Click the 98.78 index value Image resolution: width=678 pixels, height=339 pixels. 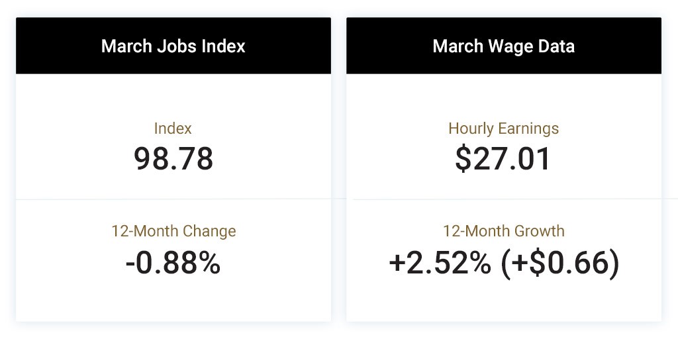pyautogui.click(x=173, y=159)
